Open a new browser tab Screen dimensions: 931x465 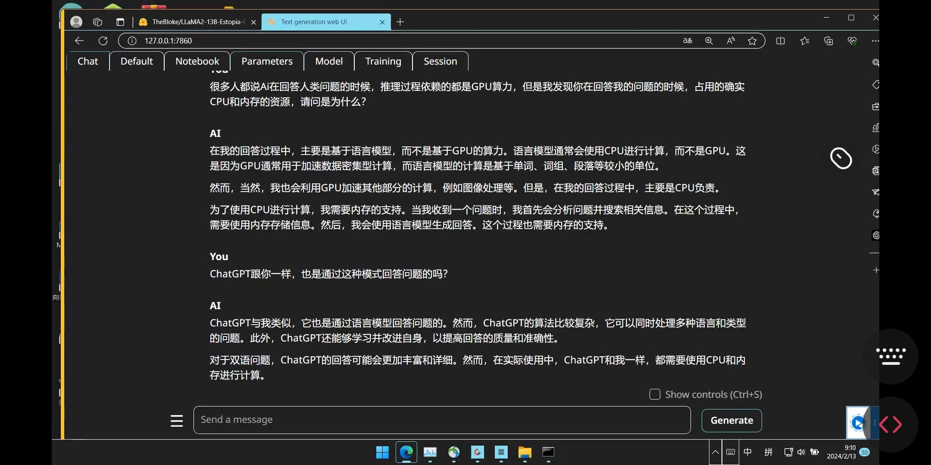tap(400, 22)
